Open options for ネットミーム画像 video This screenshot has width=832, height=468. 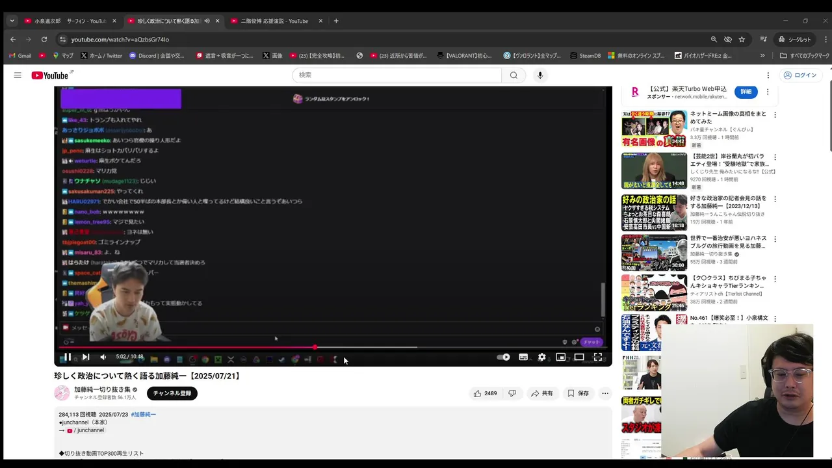click(x=774, y=115)
